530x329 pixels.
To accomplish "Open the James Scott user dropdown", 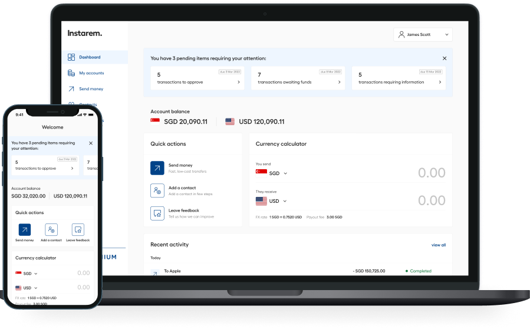I will click(x=423, y=35).
